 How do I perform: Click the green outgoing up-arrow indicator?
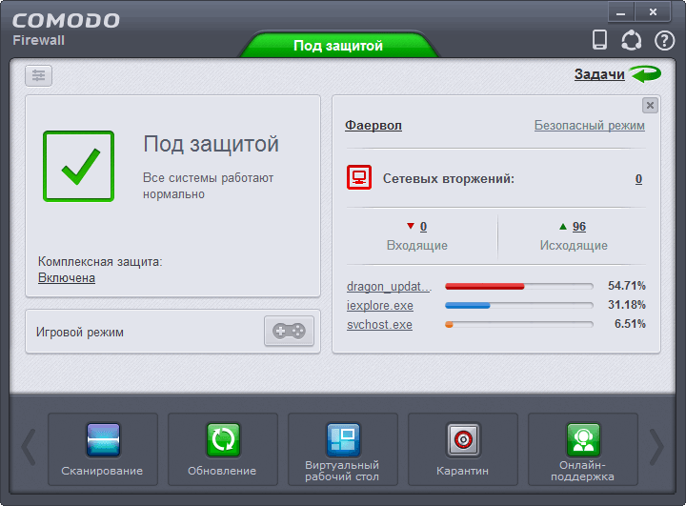pyautogui.click(x=563, y=226)
